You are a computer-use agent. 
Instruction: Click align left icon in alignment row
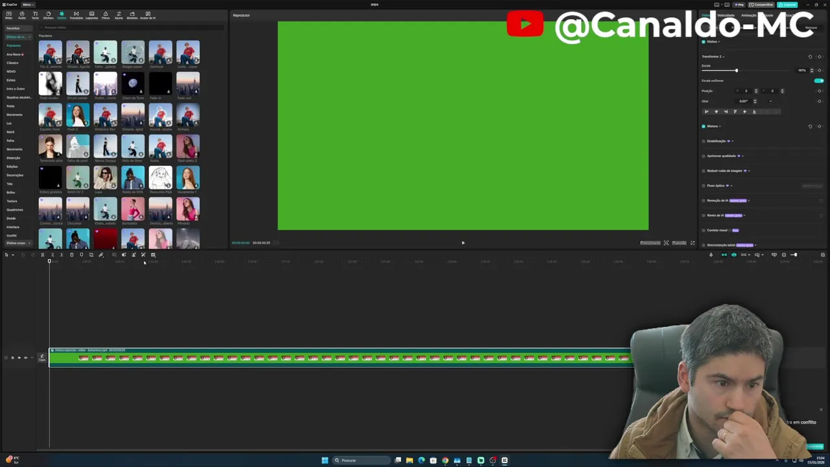(707, 112)
